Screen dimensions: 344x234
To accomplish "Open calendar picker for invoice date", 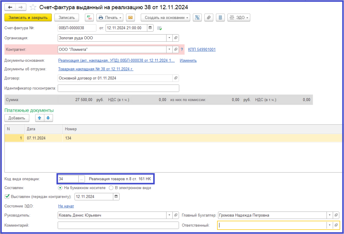I will 150,28.
